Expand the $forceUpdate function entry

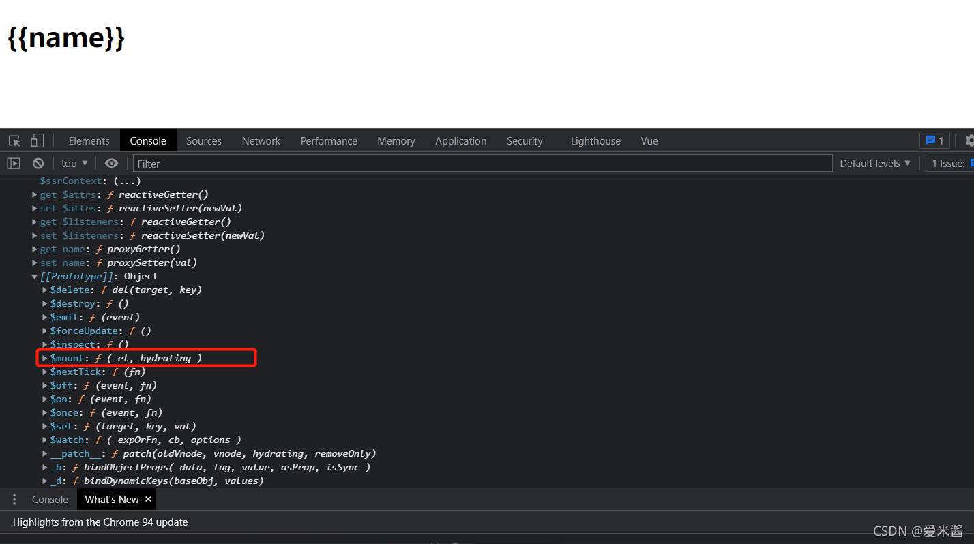[45, 331]
